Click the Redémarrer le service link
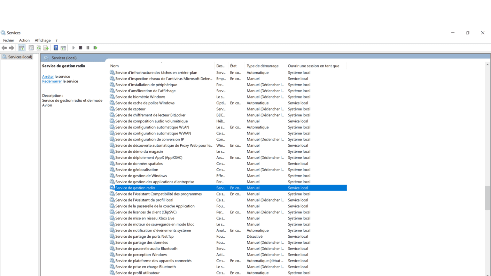 coord(52,81)
